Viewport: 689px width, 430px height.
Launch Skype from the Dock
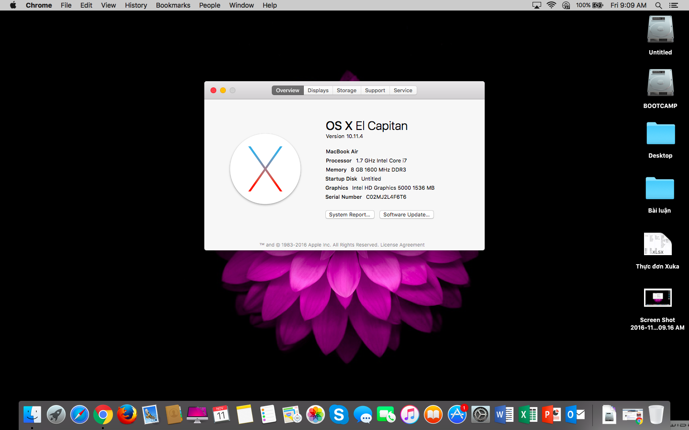tap(339, 414)
